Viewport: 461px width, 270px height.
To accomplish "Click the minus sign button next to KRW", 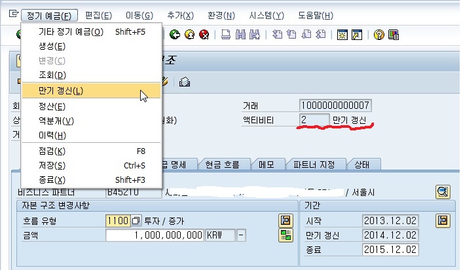I will [242, 235].
